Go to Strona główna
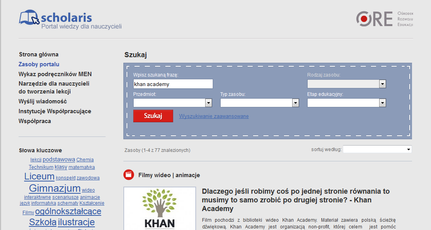This screenshot has height=230, width=431. [x=38, y=54]
